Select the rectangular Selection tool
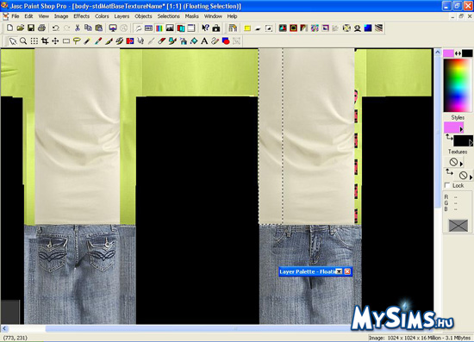This screenshot has width=474, height=342. click(x=66, y=41)
